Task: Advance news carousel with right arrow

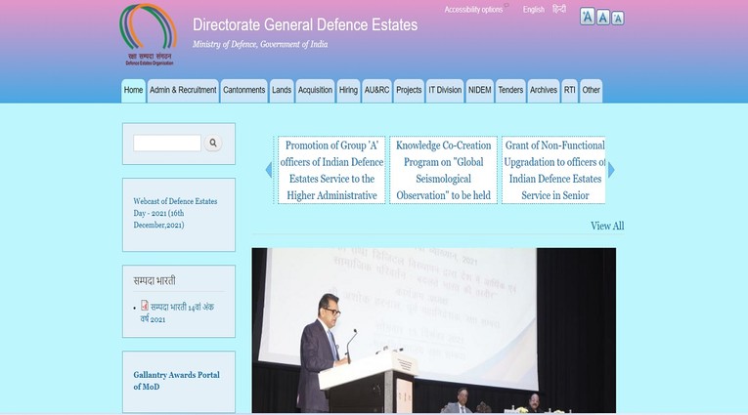Action: [611, 170]
